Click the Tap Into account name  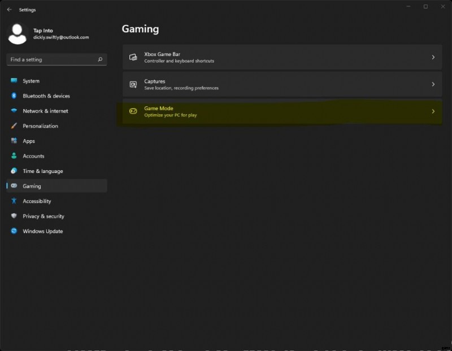tap(43, 31)
